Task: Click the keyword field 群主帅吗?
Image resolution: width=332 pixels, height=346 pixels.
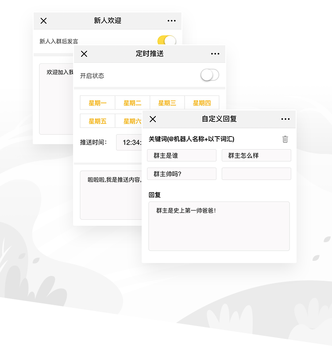Action: pos(181,174)
